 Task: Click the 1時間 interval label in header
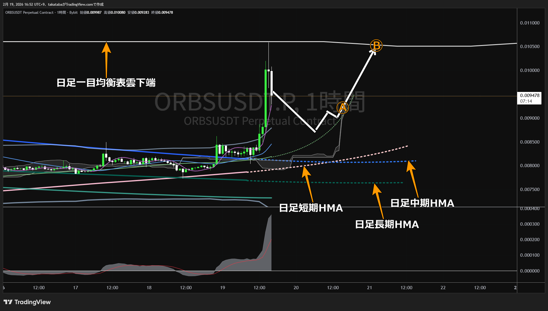[62, 13]
